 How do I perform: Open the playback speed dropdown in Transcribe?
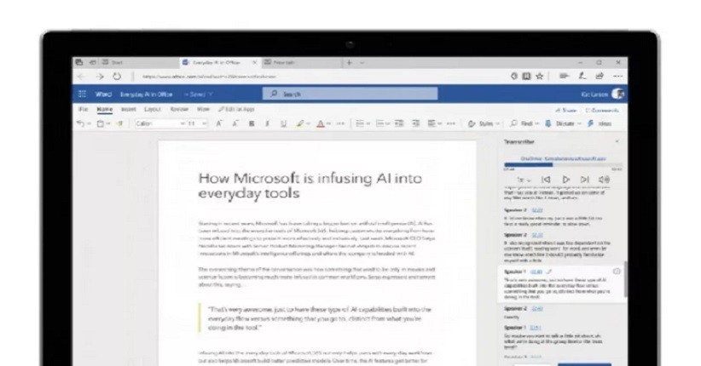point(524,180)
